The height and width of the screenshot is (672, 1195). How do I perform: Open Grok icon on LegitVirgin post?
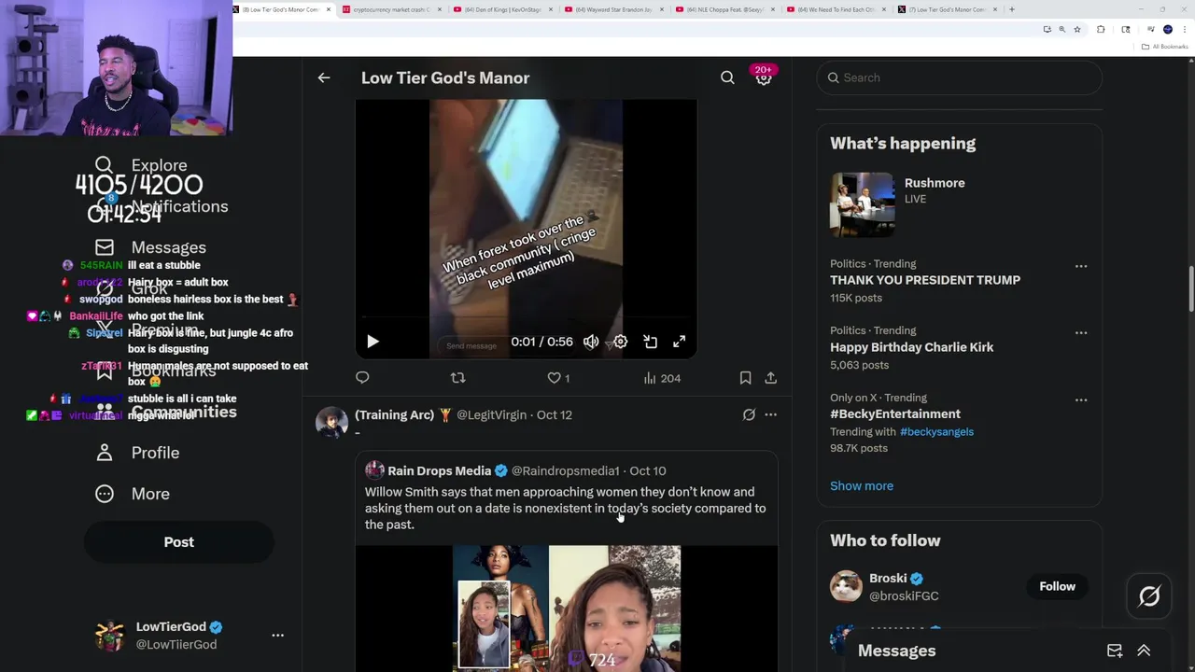(x=749, y=414)
